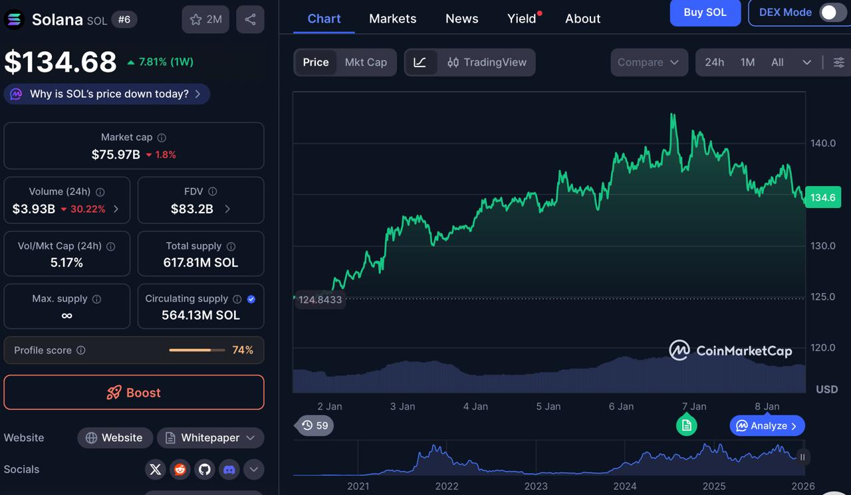The height and width of the screenshot is (495, 851).
Task: Open Solana's X (Twitter) profile icon
Action: pyautogui.click(x=155, y=469)
